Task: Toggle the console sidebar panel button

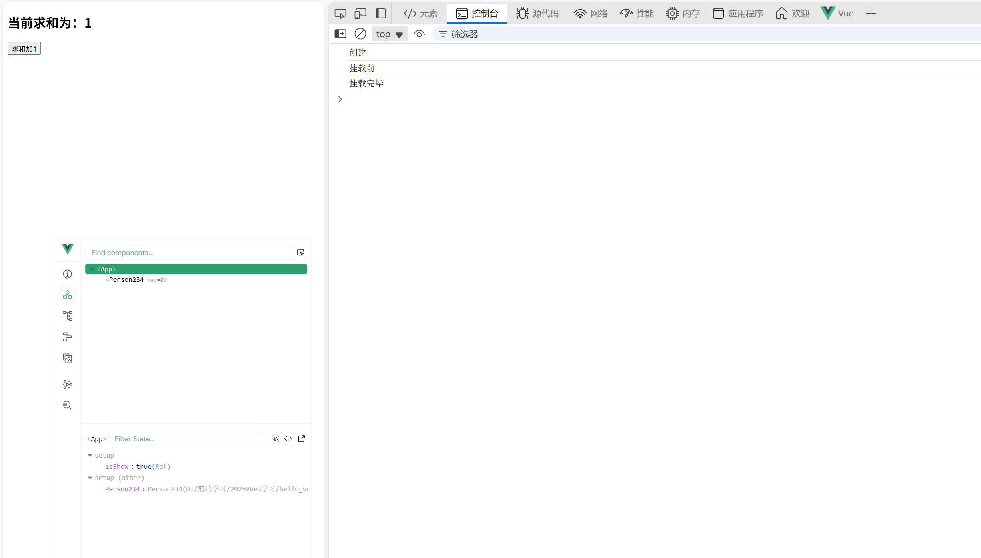Action: coord(340,34)
